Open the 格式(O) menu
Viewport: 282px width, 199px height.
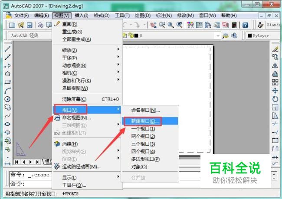coord(102,16)
